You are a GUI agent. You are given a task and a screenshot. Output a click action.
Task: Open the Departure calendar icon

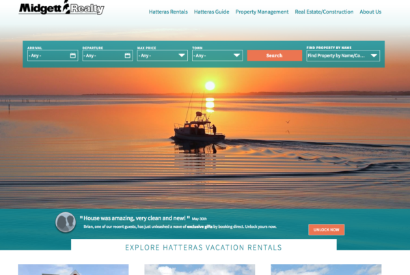(x=128, y=55)
